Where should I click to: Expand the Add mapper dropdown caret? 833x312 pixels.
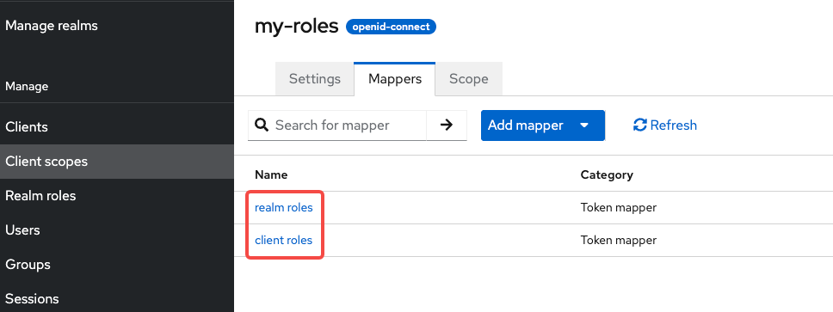coord(584,125)
